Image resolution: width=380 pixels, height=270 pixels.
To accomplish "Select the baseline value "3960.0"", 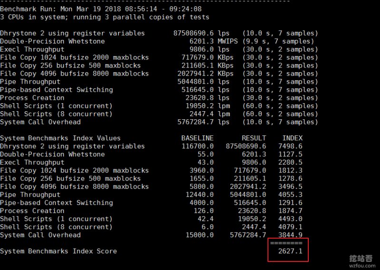I will pyautogui.click(x=201, y=171).
